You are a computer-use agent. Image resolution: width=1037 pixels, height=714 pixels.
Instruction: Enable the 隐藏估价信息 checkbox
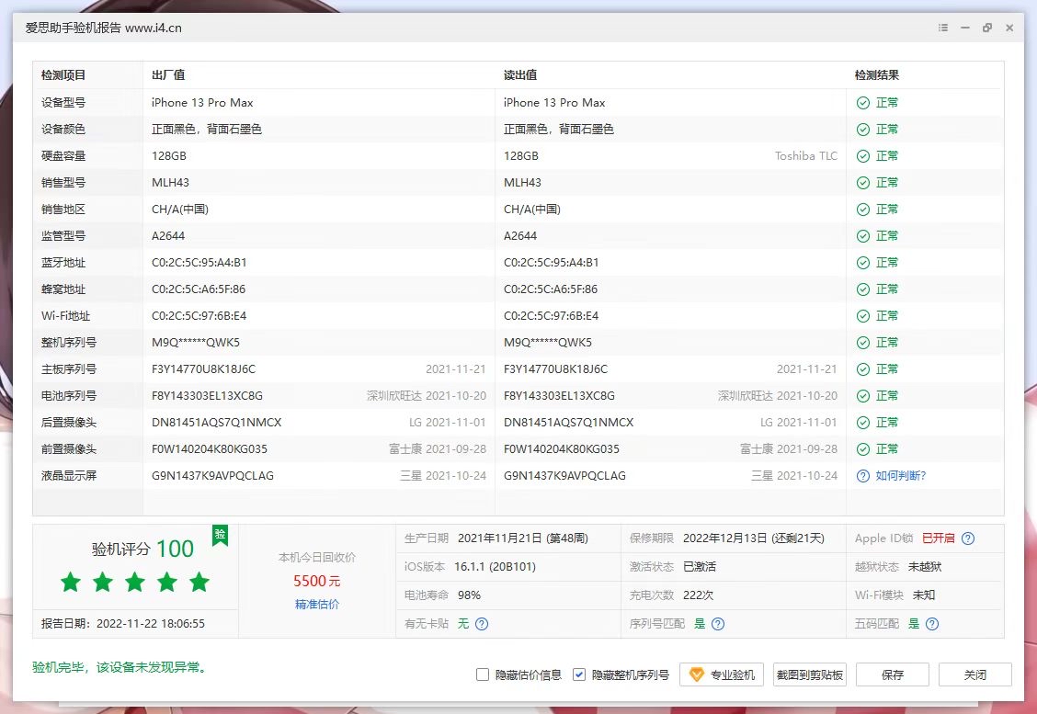tap(483, 674)
